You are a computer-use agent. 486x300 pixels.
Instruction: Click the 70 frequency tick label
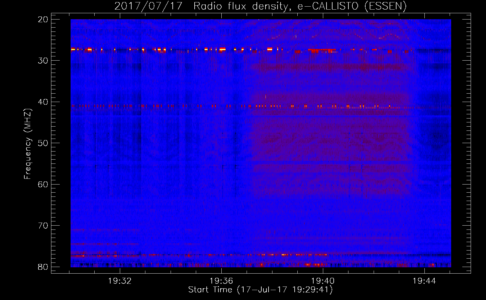(x=43, y=226)
